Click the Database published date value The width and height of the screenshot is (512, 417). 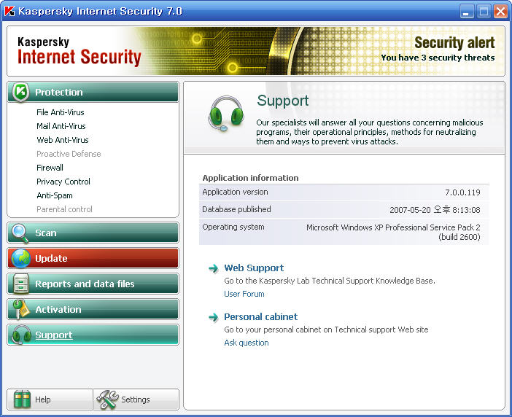[435, 210]
